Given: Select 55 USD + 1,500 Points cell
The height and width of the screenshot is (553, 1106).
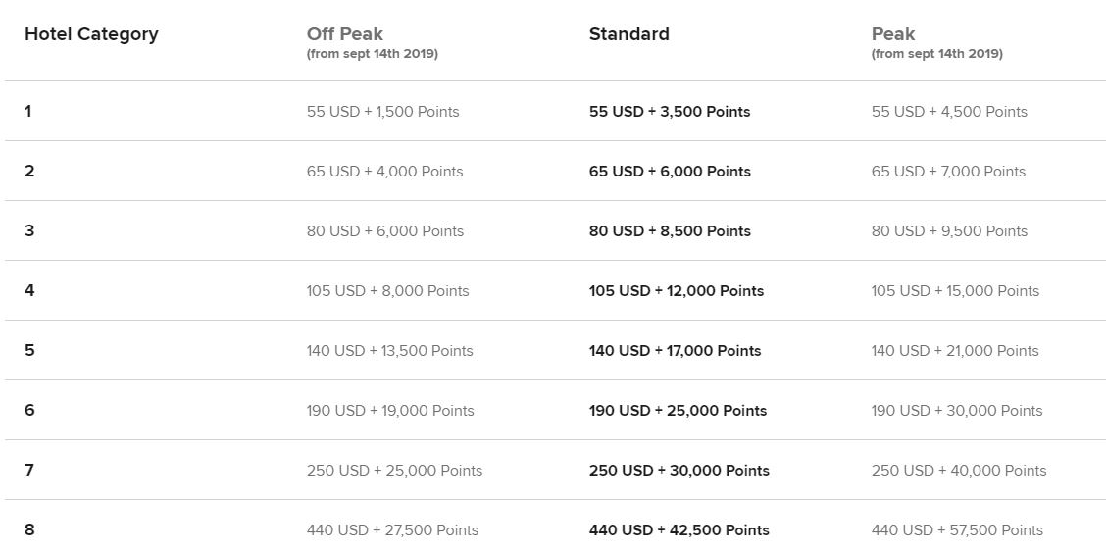Looking at the screenshot, I should 382,112.
